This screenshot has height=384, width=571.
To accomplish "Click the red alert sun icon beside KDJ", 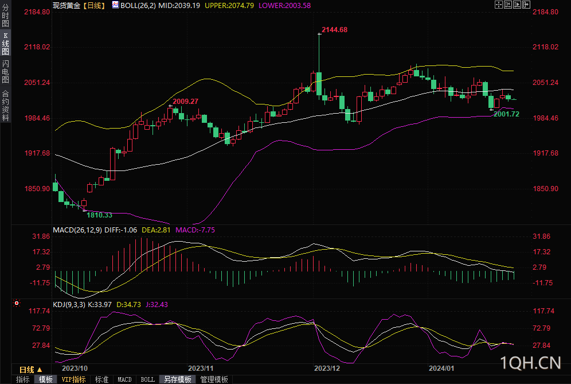I will 17,303.
